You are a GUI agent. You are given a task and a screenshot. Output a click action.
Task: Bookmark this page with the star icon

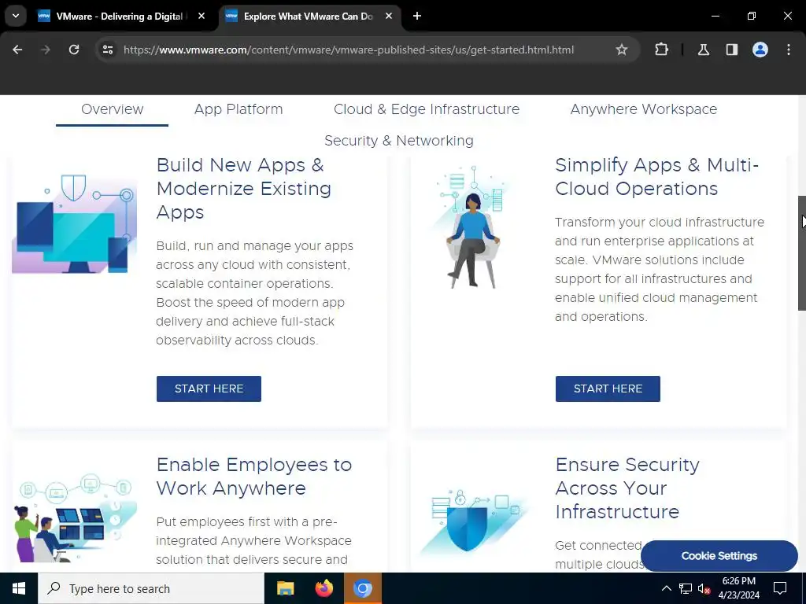coord(622,50)
